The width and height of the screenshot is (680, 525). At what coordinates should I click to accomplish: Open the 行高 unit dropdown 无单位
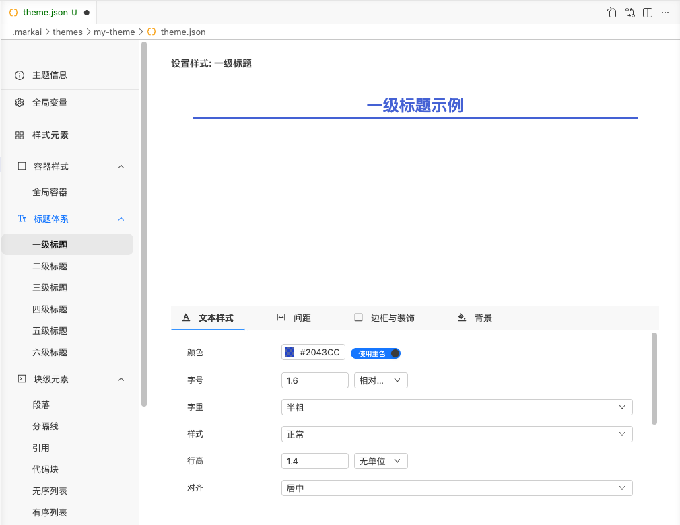381,461
